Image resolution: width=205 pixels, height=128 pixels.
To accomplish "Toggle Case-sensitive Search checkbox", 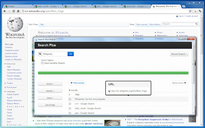I will tap(42, 63).
